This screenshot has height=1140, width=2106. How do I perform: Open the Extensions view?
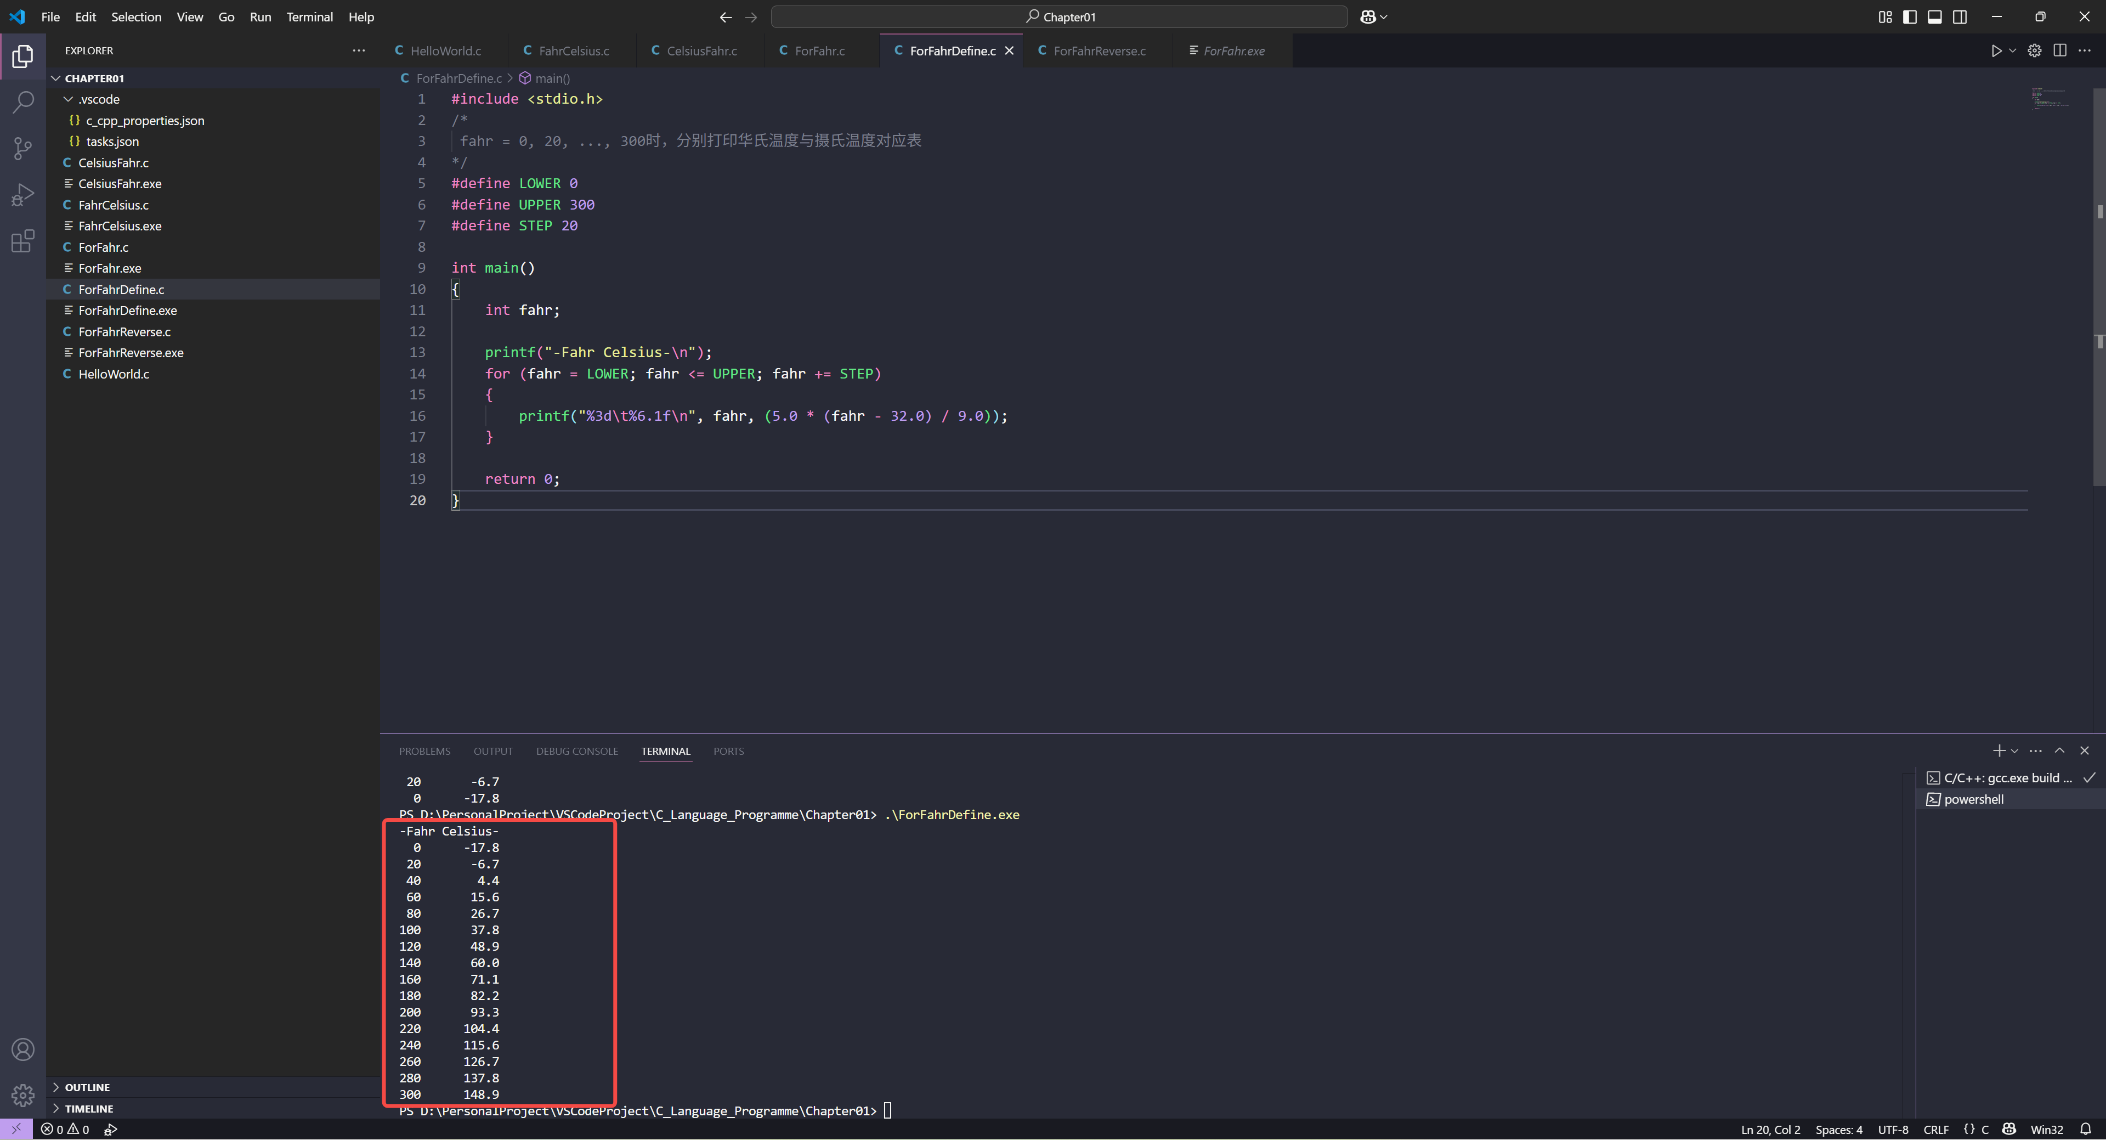(23, 241)
